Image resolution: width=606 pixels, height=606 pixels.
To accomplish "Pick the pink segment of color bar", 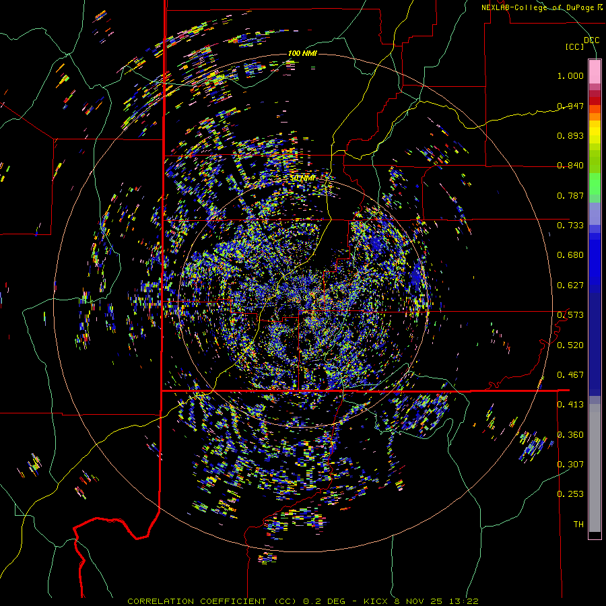I will 595,72.
